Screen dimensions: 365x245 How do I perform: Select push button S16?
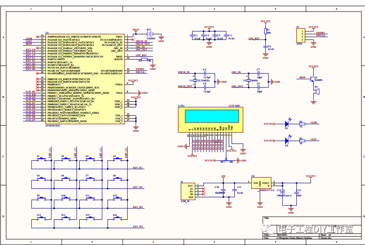click(117, 218)
